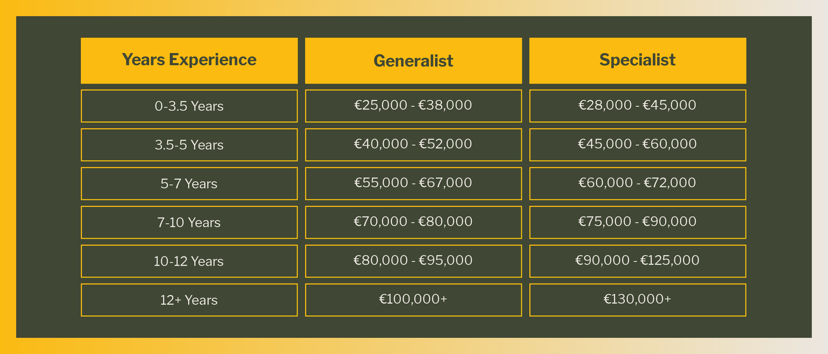Click the €130,000+ specialist cell
The image size is (828, 354).
(638, 300)
